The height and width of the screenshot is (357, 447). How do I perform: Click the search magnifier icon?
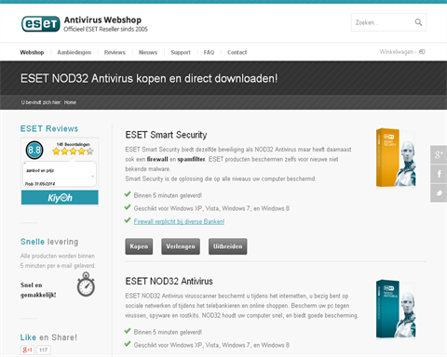(x=418, y=22)
